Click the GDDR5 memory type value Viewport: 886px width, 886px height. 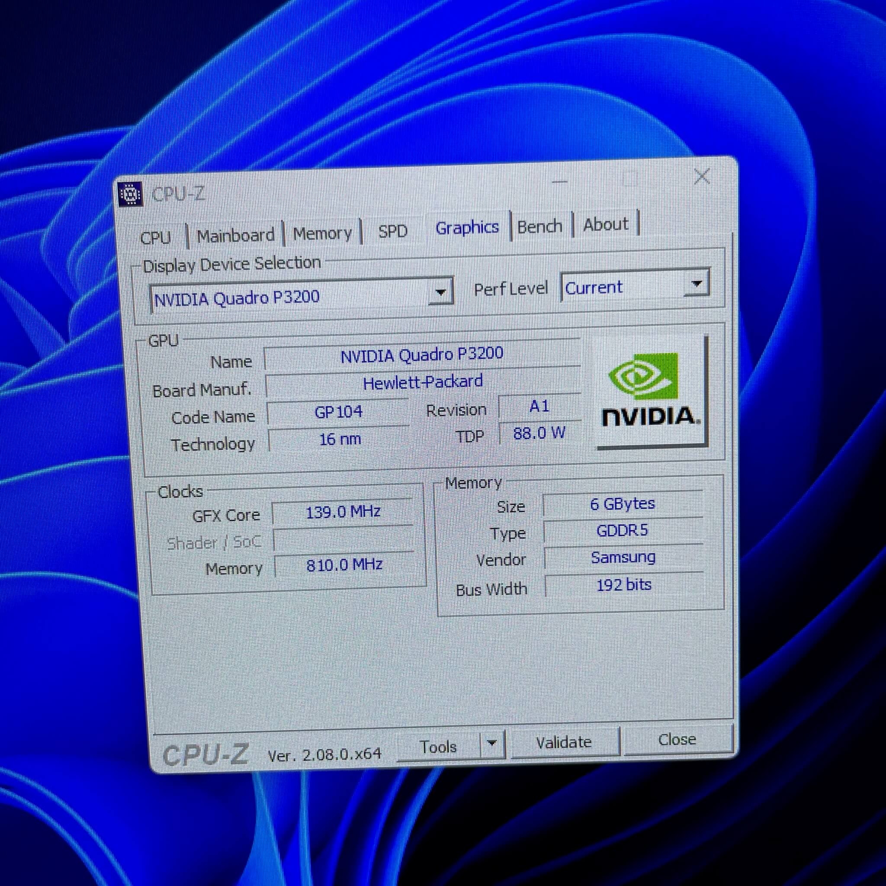pos(622,530)
